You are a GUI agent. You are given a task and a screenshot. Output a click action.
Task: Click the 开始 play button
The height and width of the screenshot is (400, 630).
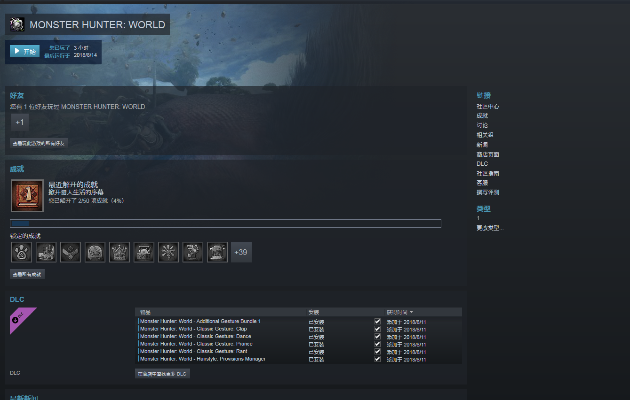click(24, 51)
